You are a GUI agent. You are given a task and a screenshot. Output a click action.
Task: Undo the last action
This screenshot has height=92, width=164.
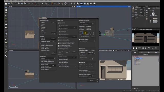point(29,4)
